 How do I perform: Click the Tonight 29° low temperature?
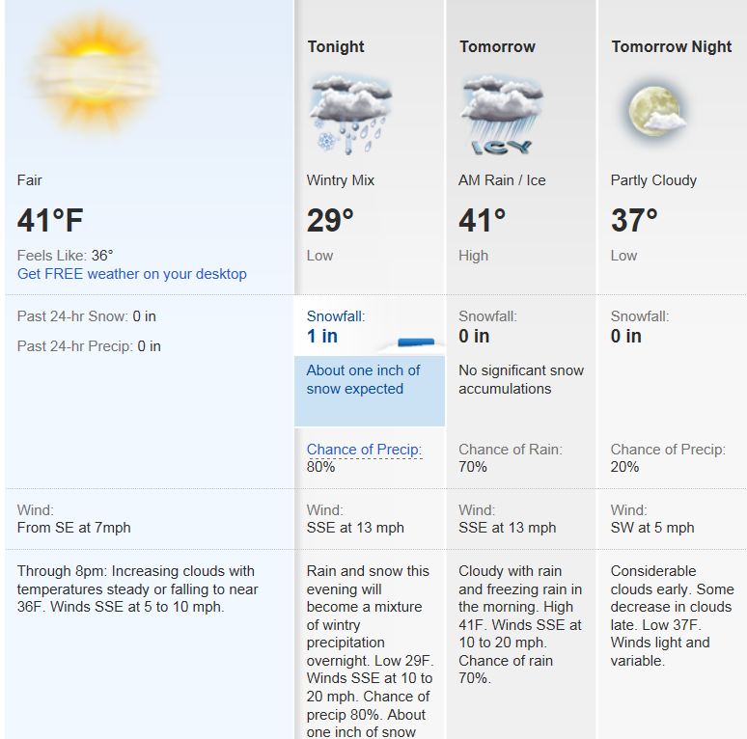(330, 221)
